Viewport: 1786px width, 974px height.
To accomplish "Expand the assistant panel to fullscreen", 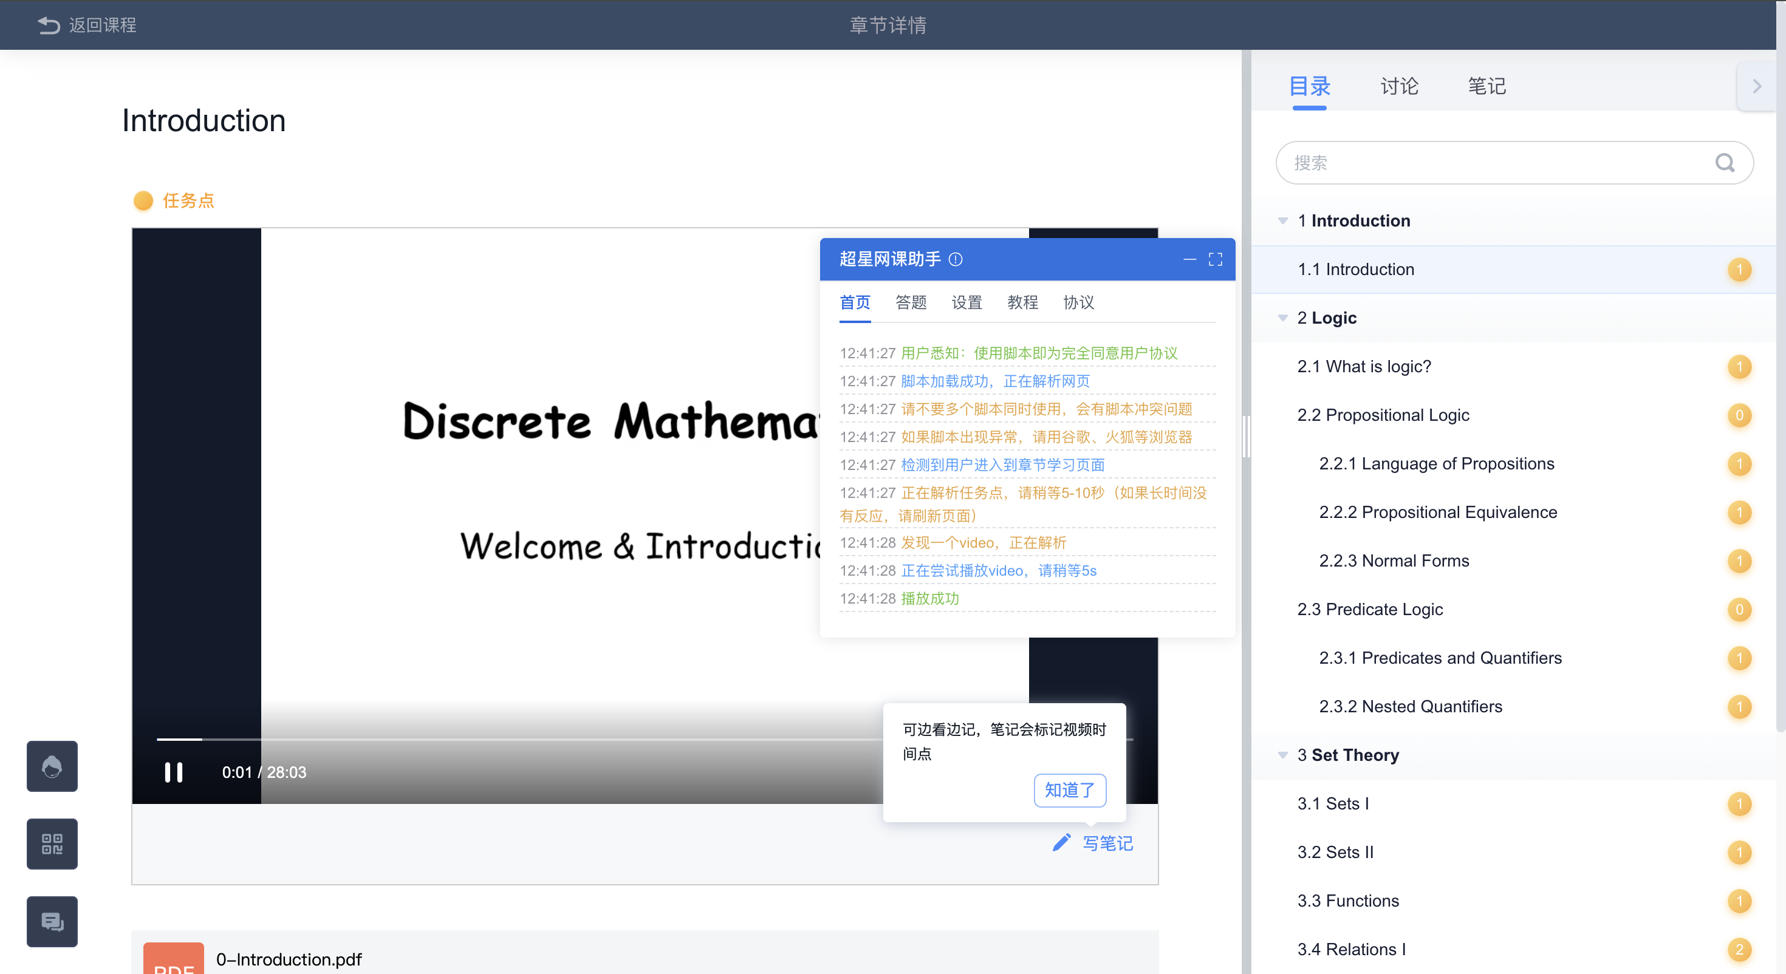I will pyautogui.click(x=1215, y=259).
